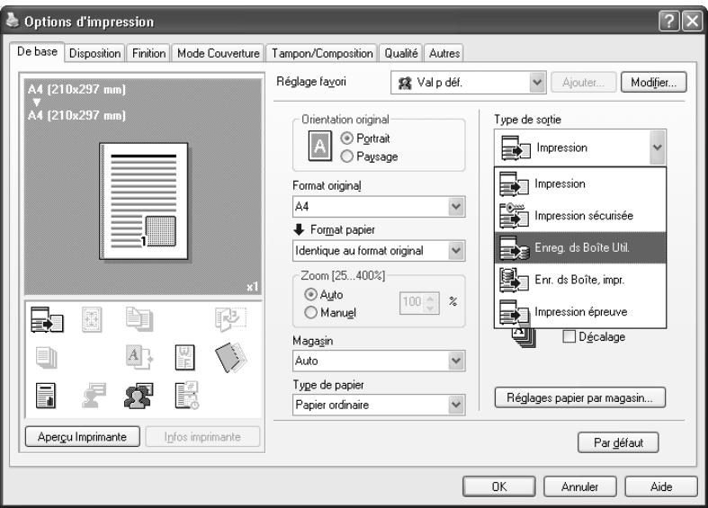This screenshot has height=508, width=708.
Task: Click the icon for Enreg. ds Boîte Util.
Action: click(x=514, y=247)
